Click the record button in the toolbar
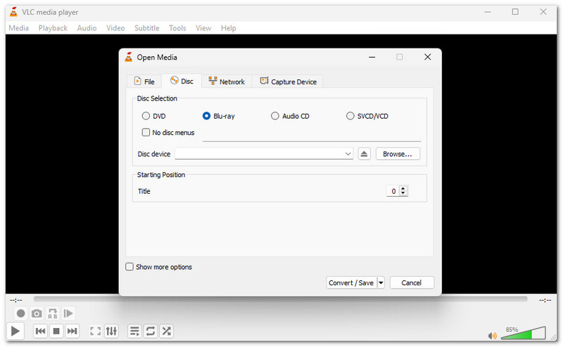The image size is (563, 347). (x=21, y=313)
